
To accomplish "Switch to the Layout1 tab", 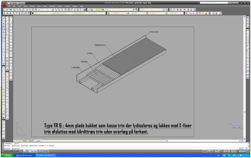I will 31,140.
